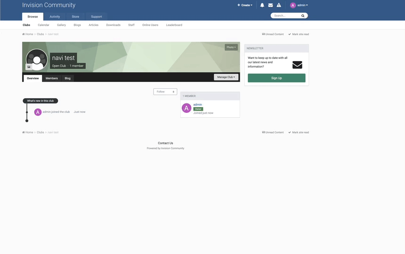Open the Leaderboard submenu item
The width and height of the screenshot is (405, 254).
[174, 25]
